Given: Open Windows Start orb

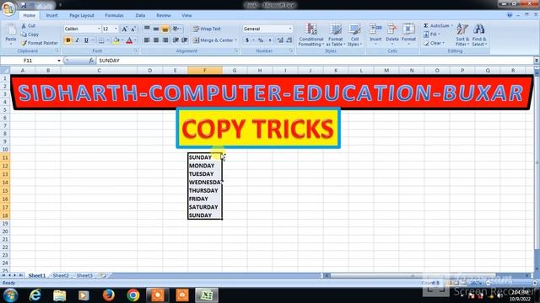Looking at the screenshot, I should [x=10, y=295].
